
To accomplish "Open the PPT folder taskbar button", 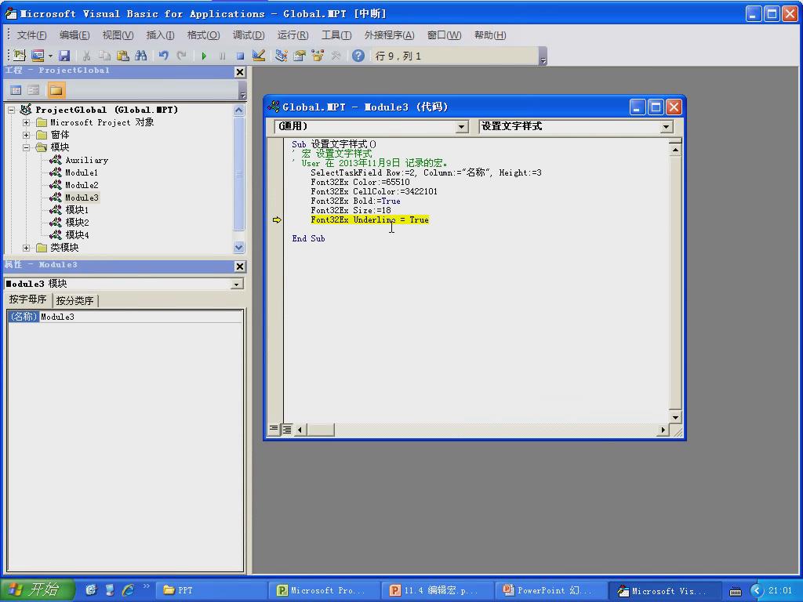I will coord(213,590).
